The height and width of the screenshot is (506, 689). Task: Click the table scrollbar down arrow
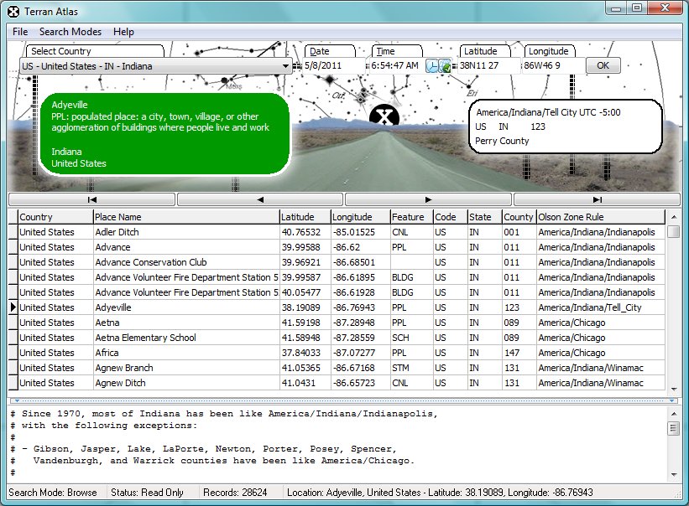click(x=673, y=389)
